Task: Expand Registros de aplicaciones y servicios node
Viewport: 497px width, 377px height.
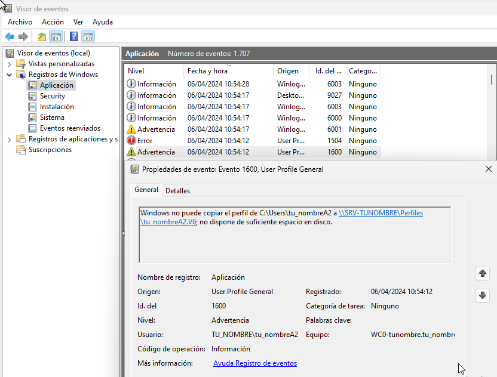Action: 10,139
